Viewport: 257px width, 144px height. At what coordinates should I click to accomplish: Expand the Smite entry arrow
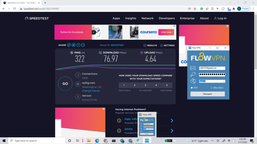[x=172, y=130]
